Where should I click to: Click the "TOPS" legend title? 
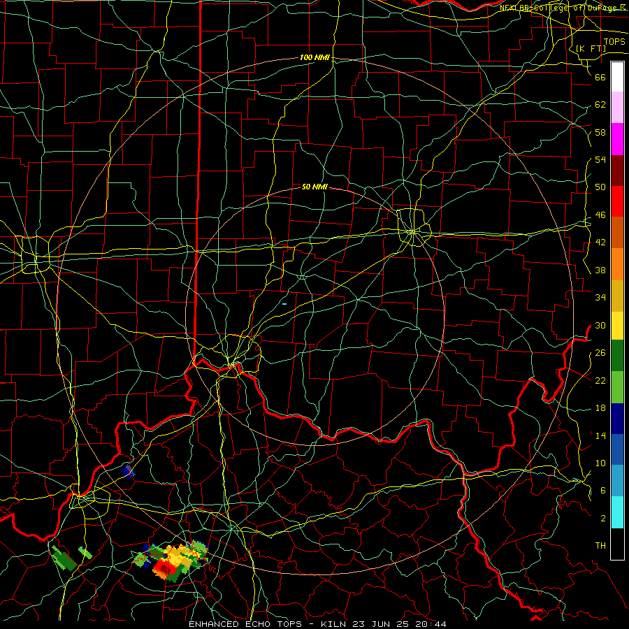point(614,41)
